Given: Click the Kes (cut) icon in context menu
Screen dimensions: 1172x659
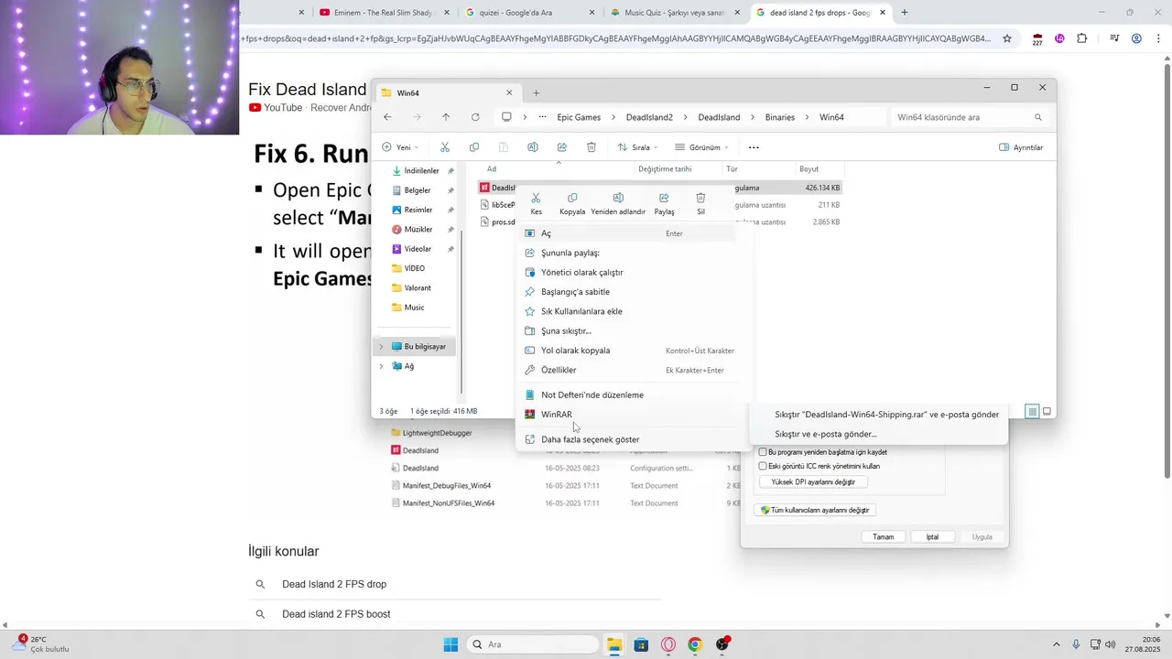Looking at the screenshot, I should 536,198.
